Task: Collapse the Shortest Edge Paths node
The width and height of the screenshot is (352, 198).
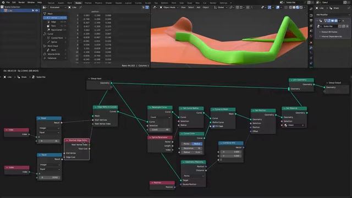Action: (x=67, y=140)
